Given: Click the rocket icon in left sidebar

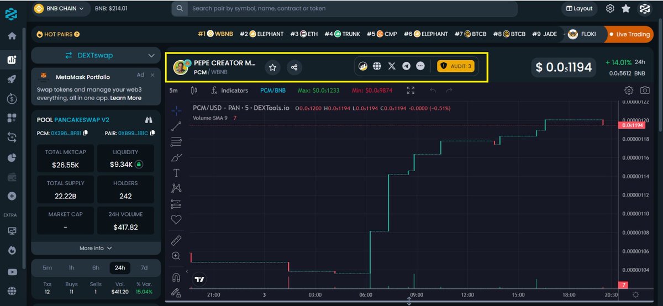Looking at the screenshot, I should tap(12, 79).
